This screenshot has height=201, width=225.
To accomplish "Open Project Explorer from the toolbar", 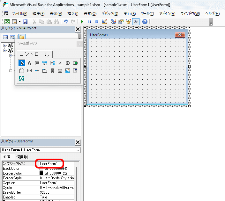I will click(x=114, y=22).
